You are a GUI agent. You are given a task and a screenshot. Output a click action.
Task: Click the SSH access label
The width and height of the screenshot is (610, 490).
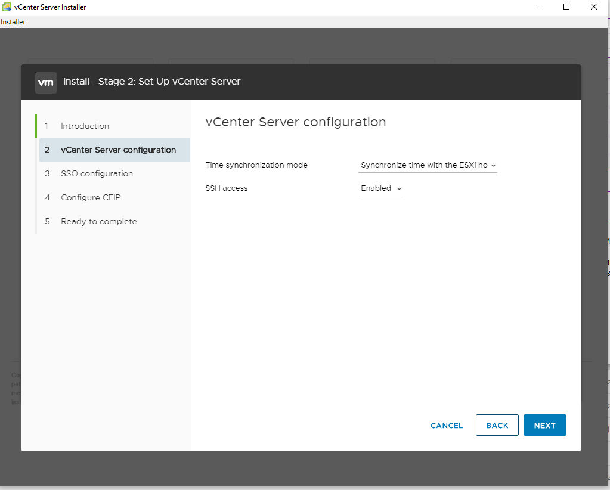(227, 188)
